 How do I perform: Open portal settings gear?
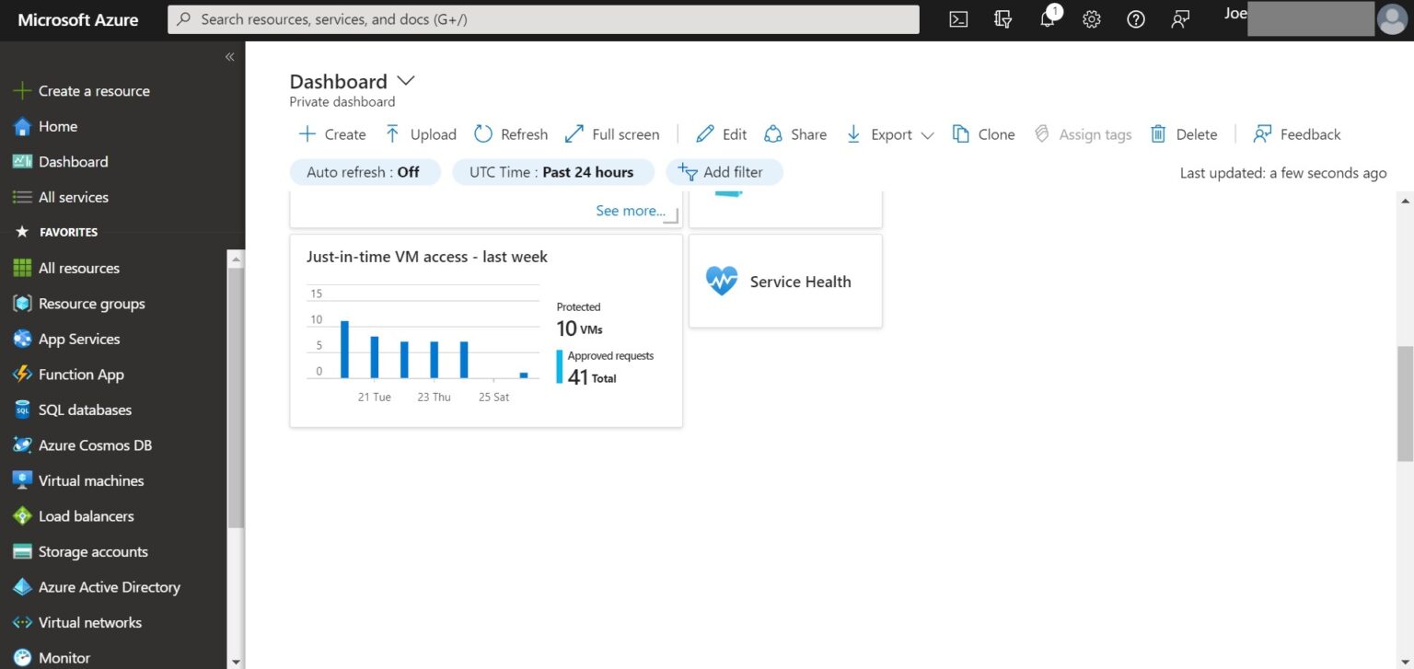1091,18
